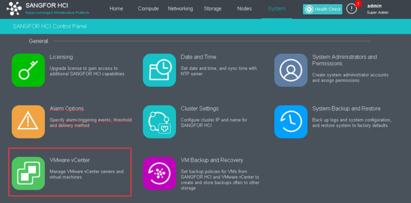This screenshot has width=411, height=203.
Task: Run the Health Check button
Action: (323, 9)
